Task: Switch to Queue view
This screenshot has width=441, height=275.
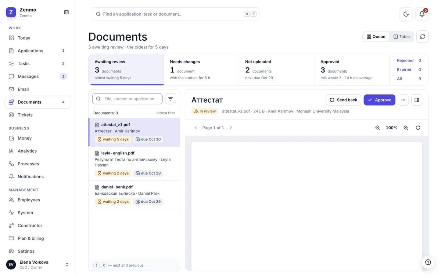Action: (x=376, y=37)
